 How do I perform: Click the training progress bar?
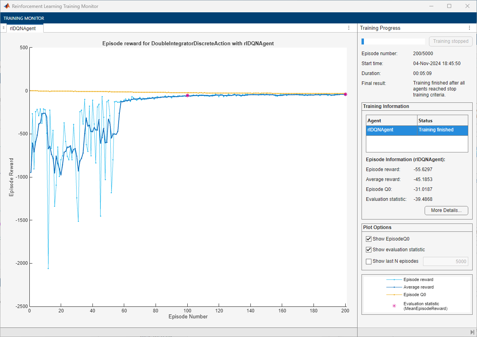click(393, 41)
